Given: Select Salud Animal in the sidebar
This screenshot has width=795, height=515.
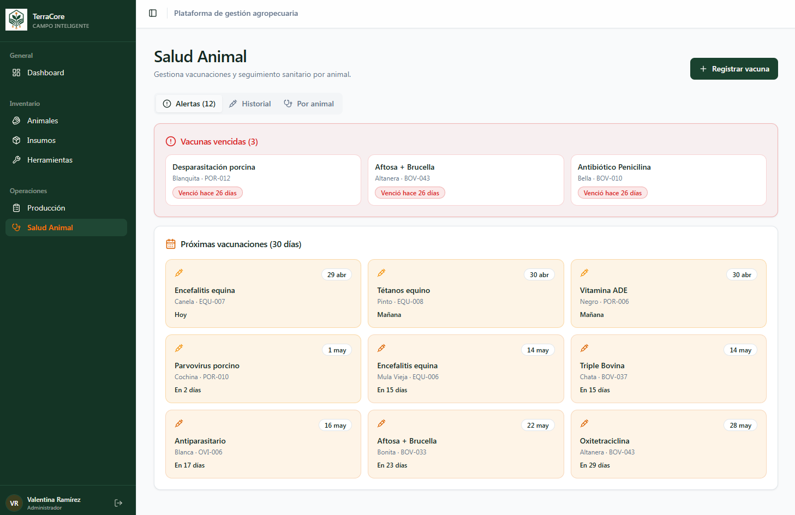Looking at the screenshot, I should tap(66, 227).
